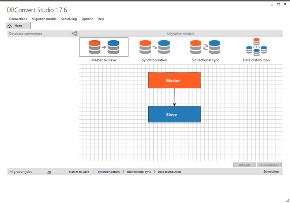Screen dimensions: 290x203
Task: Open the Scheduling menu
Action: coord(69,19)
